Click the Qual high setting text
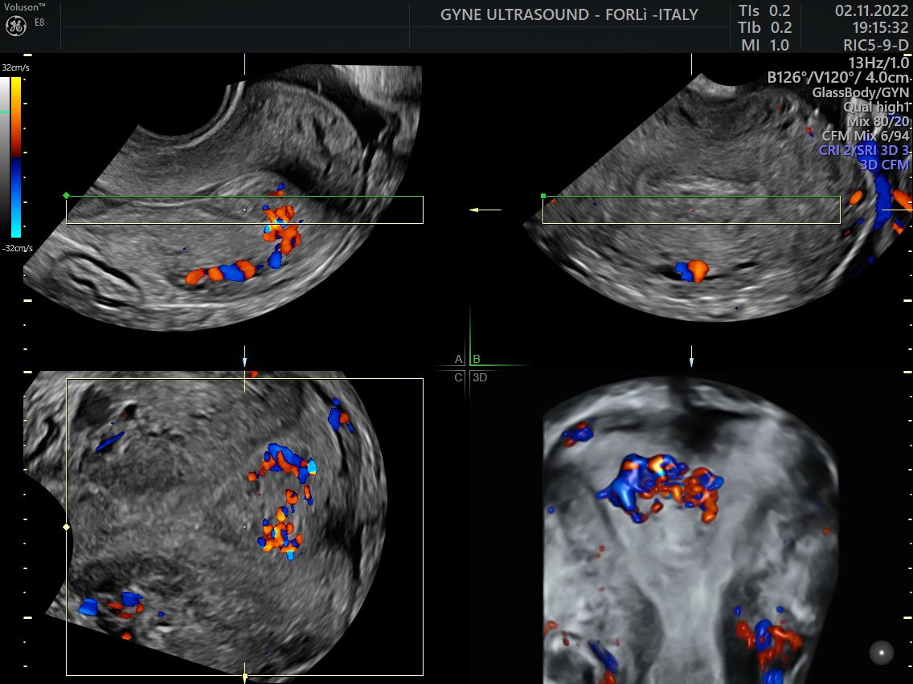Image resolution: width=913 pixels, height=684 pixels. click(x=875, y=107)
